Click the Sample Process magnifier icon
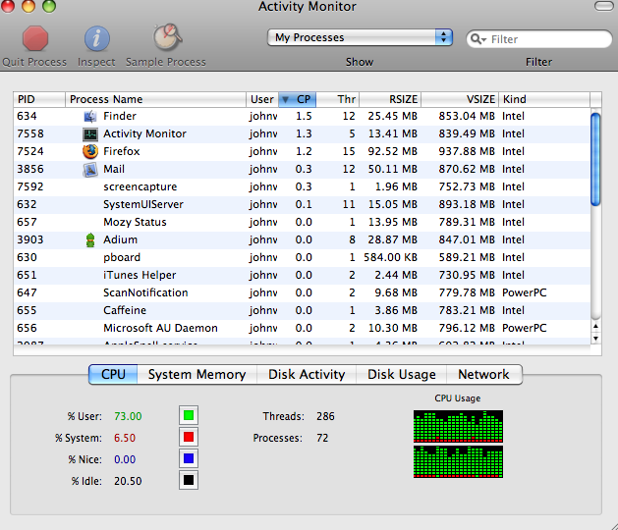 pos(167,37)
